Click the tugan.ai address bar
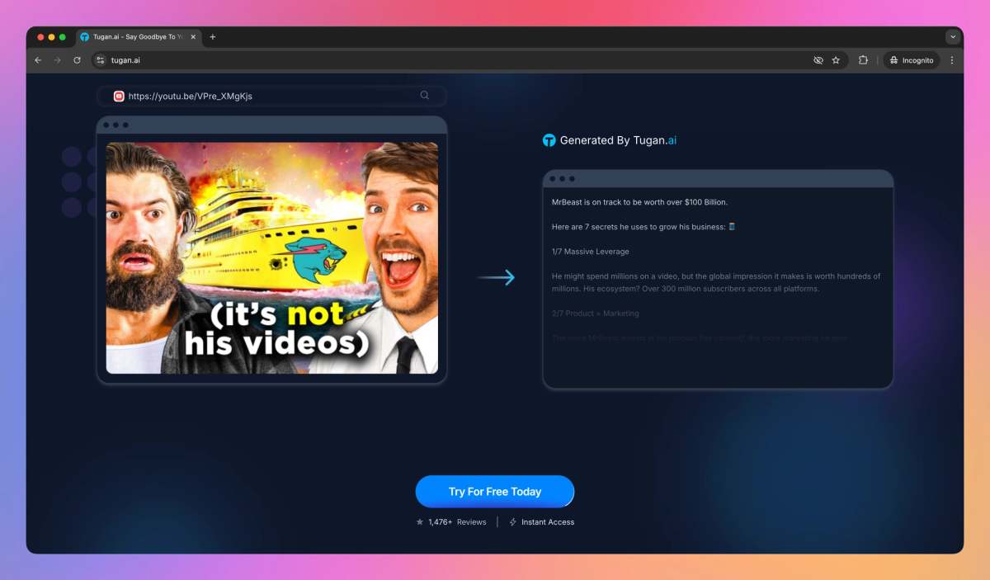 (470, 60)
